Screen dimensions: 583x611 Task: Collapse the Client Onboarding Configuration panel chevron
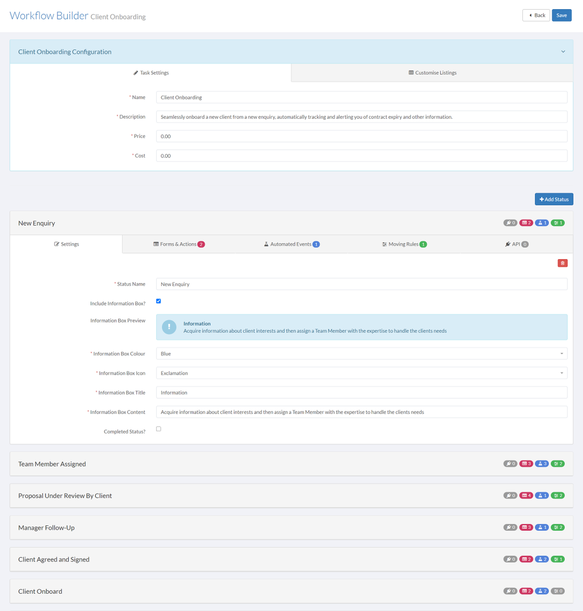click(x=563, y=51)
